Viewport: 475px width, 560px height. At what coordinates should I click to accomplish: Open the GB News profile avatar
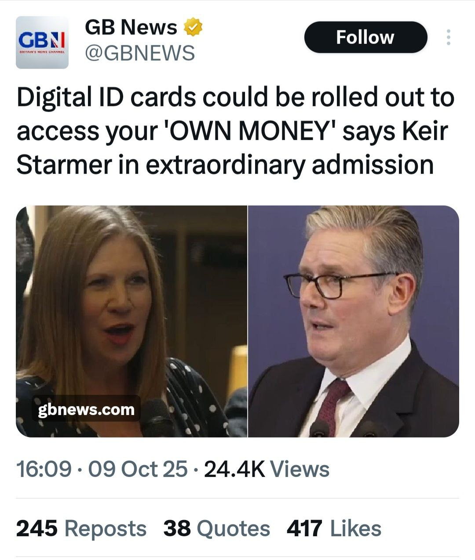point(42,43)
